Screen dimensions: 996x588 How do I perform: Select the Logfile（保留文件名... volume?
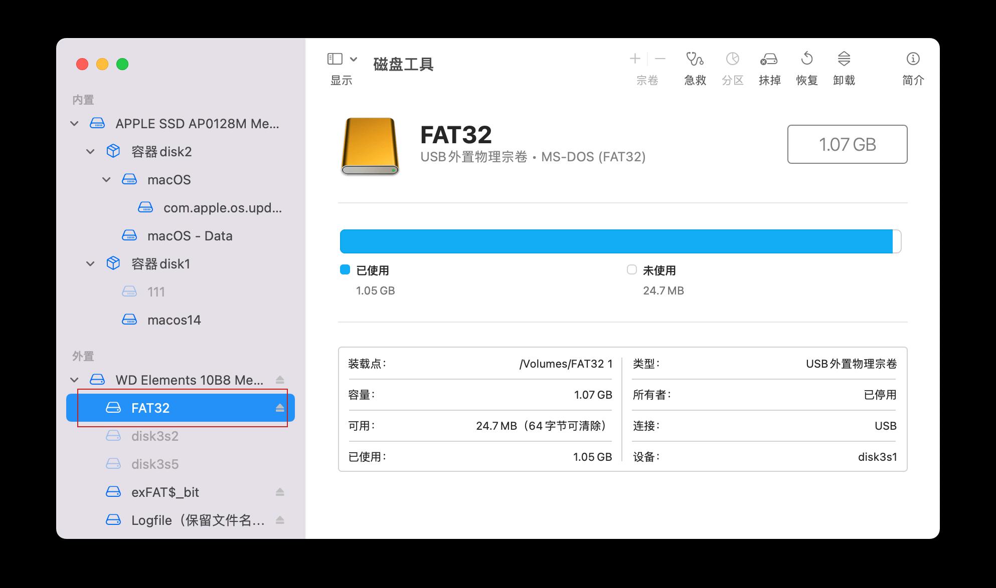point(181,520)
